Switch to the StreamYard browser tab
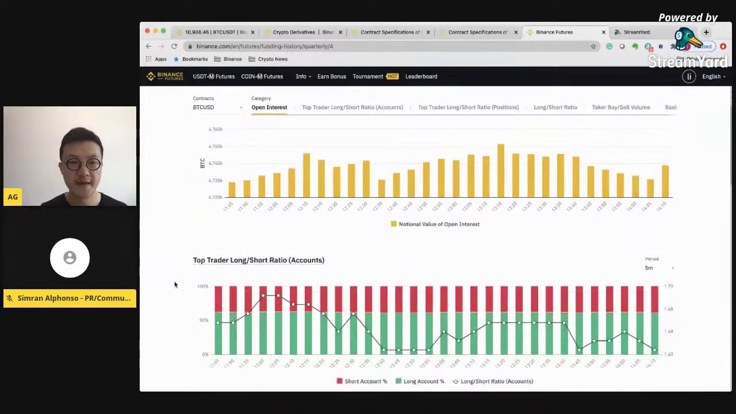The width and height of the screenshot is (736, 414). [x=637, y=32]
